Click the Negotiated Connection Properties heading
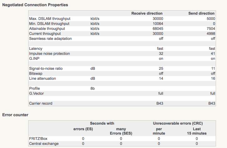 tap(35, 5)
